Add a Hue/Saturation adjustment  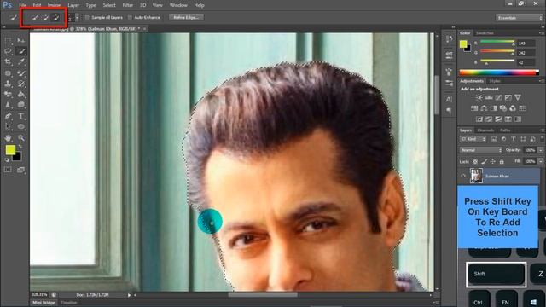(x=474, y=108)
